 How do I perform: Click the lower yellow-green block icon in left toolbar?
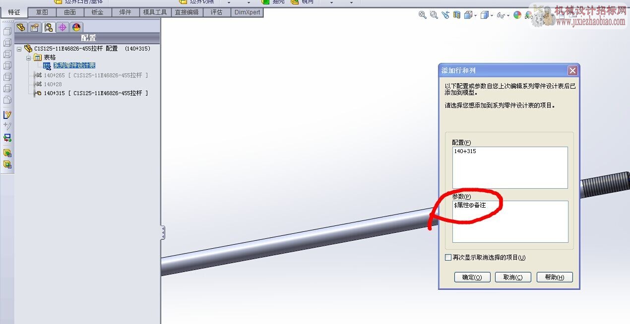tap(7, 164)
